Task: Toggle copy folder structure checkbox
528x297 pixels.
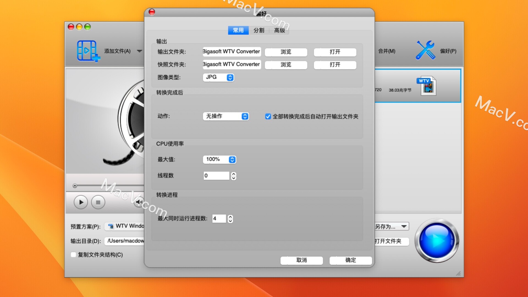Action: [73, 255]
